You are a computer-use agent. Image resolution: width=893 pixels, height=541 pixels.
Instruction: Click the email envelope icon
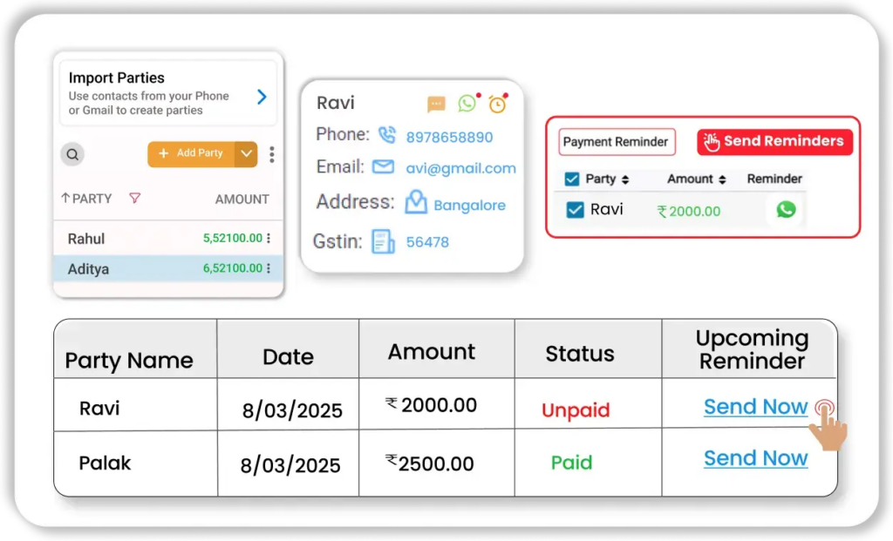pyautogui.click(x=383, y=167)
